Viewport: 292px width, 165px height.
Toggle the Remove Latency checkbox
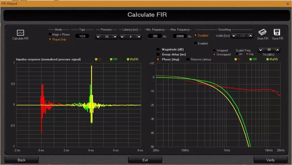pyautogui.click(x=188, y=60)
